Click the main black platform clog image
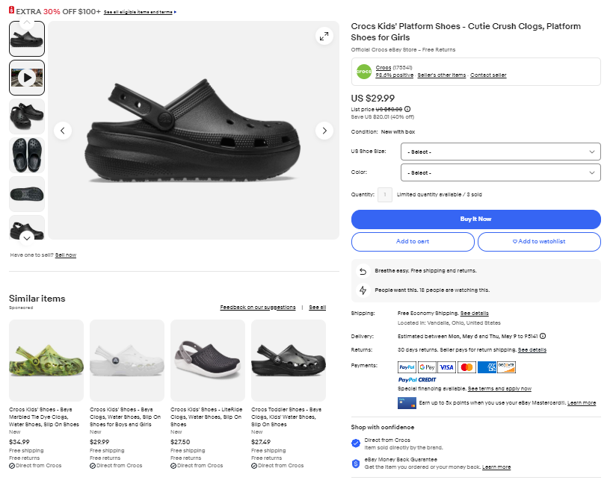Image resolution: width=613 pixels, height=483 pixels. tap(194, 131)
